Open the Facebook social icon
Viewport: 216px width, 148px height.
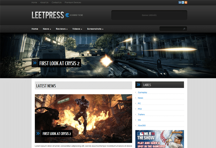point(180,2)
